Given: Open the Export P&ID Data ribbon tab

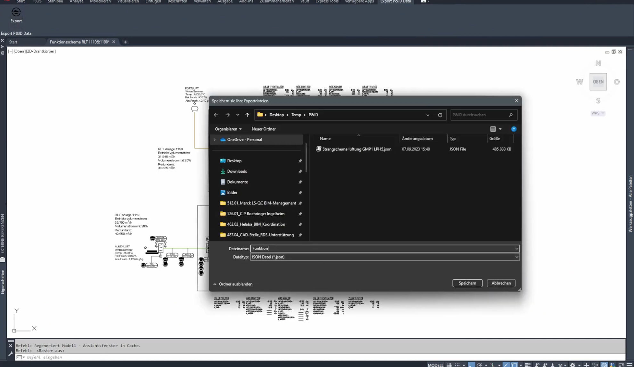Looking at the screenshot, I should pos(395,2).
